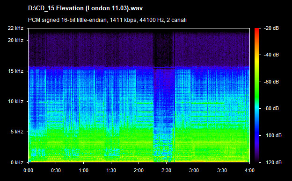The height and width of the screenshot is (181, 292).
Task: Click the 2:00 time axis label
Action: tap(139, 170)
